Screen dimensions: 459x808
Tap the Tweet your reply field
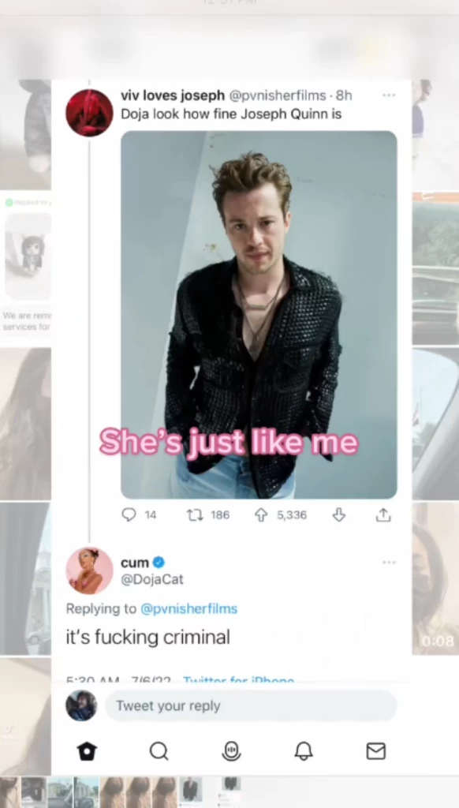(251, 706)
